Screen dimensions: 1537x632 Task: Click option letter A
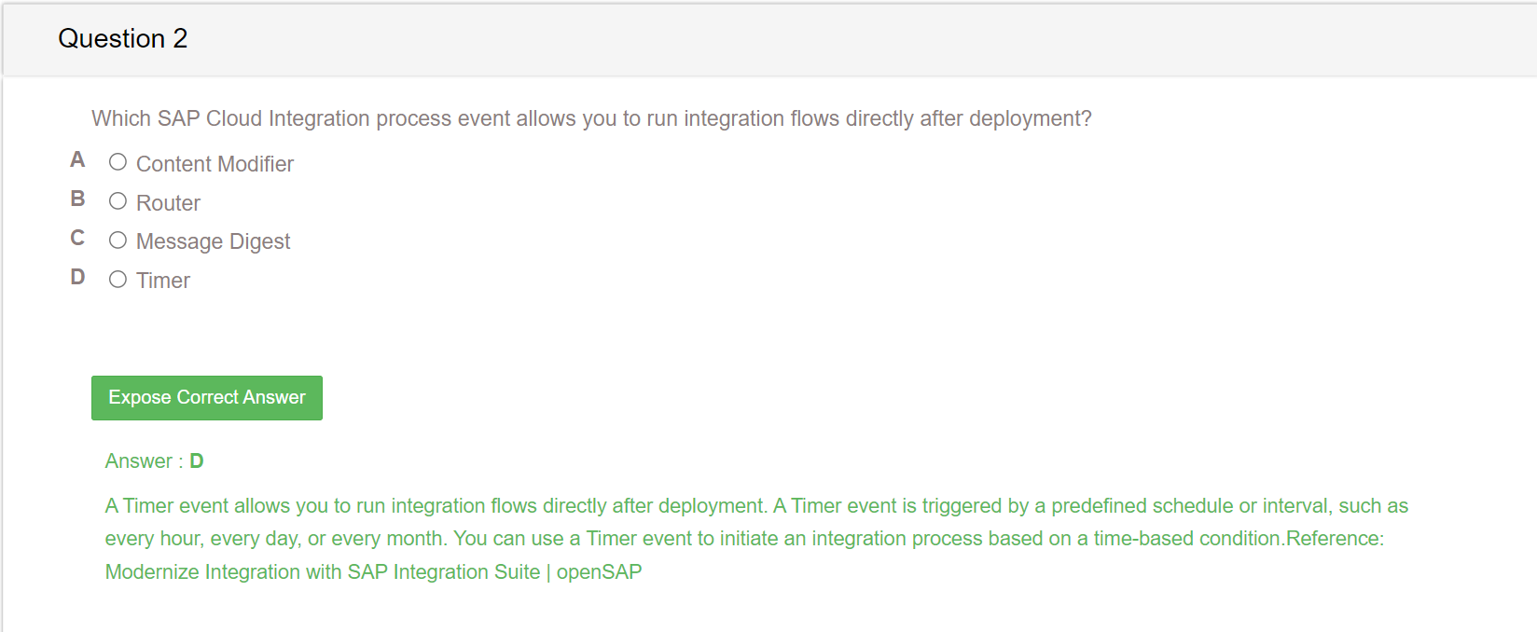(x=77, y=160)
